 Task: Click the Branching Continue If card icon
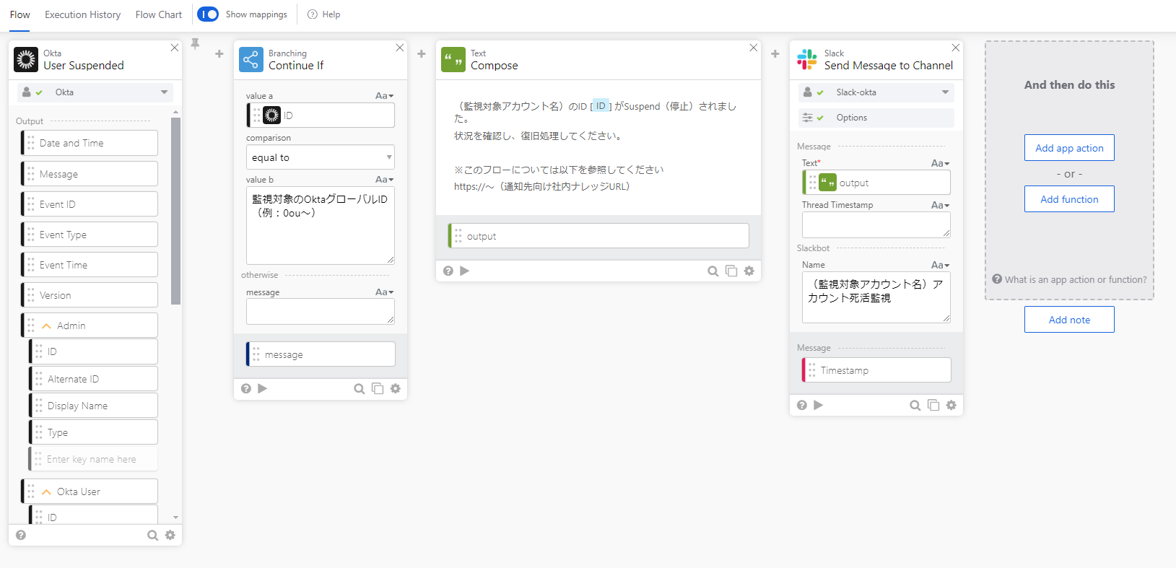pyautogui.click(x=251, y=59)
